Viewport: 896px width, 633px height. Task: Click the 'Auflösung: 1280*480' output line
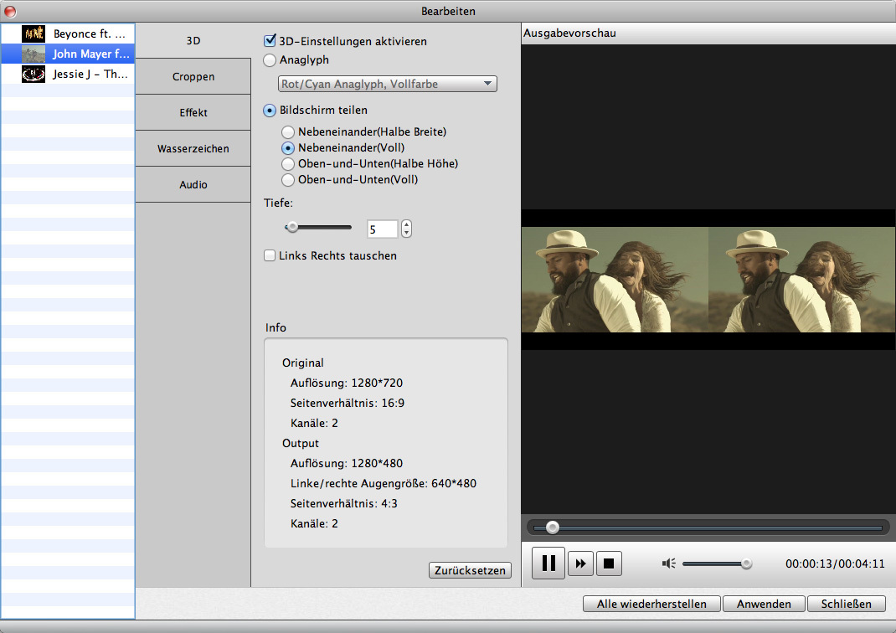pos(347,463)
